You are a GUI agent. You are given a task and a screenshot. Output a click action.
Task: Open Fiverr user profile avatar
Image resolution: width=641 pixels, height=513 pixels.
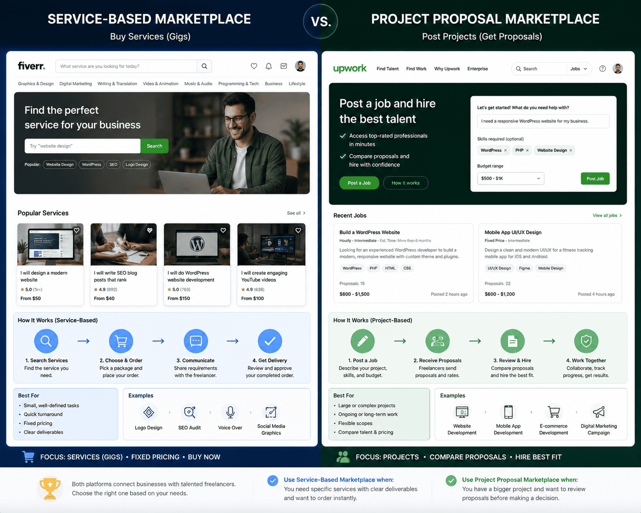click(x=300, y=66)
